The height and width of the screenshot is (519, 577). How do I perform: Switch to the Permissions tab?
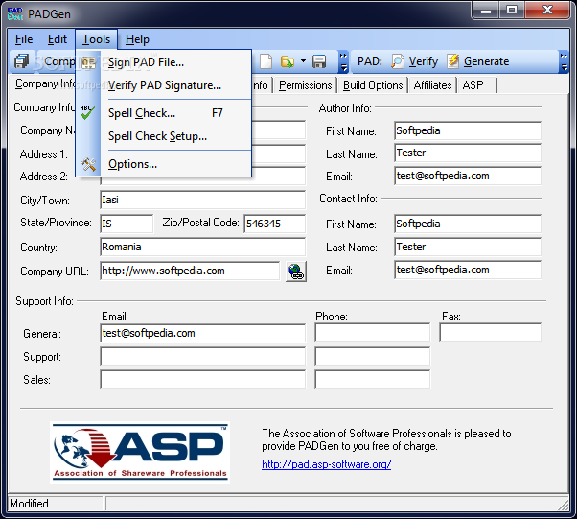click(305, 85)
